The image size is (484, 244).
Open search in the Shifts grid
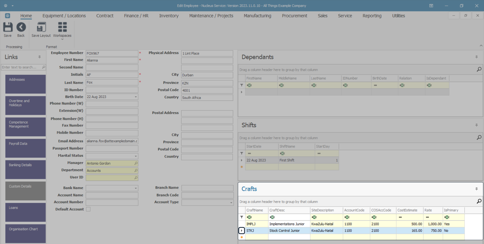tap(479, 137)
